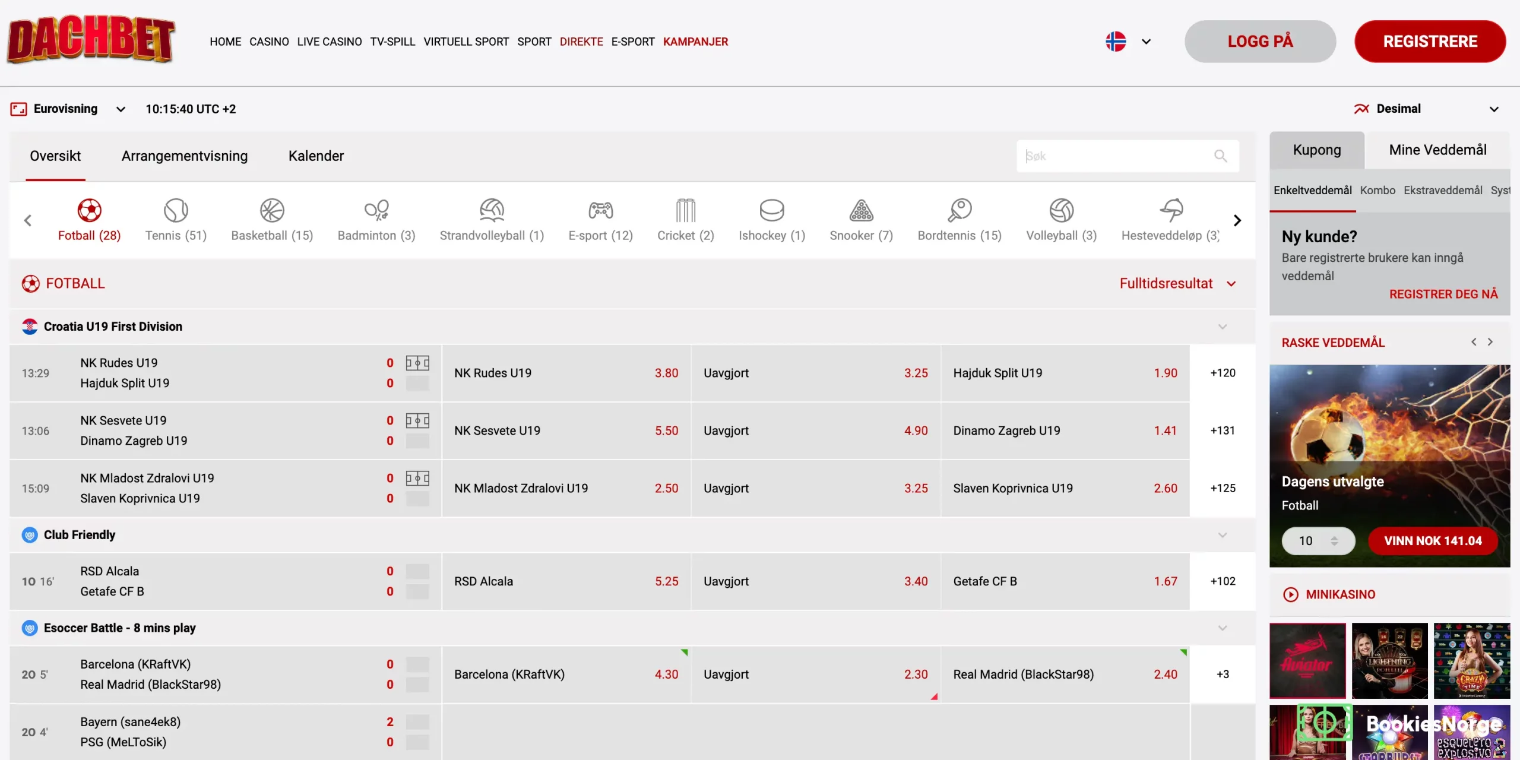Go to previous Raske Veddemål card

pyautogui.click(x=1474, y=342)
